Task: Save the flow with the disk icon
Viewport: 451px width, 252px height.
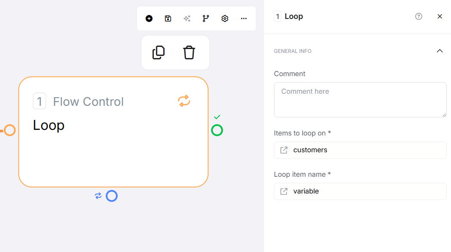Action: (x=168, y=18)
